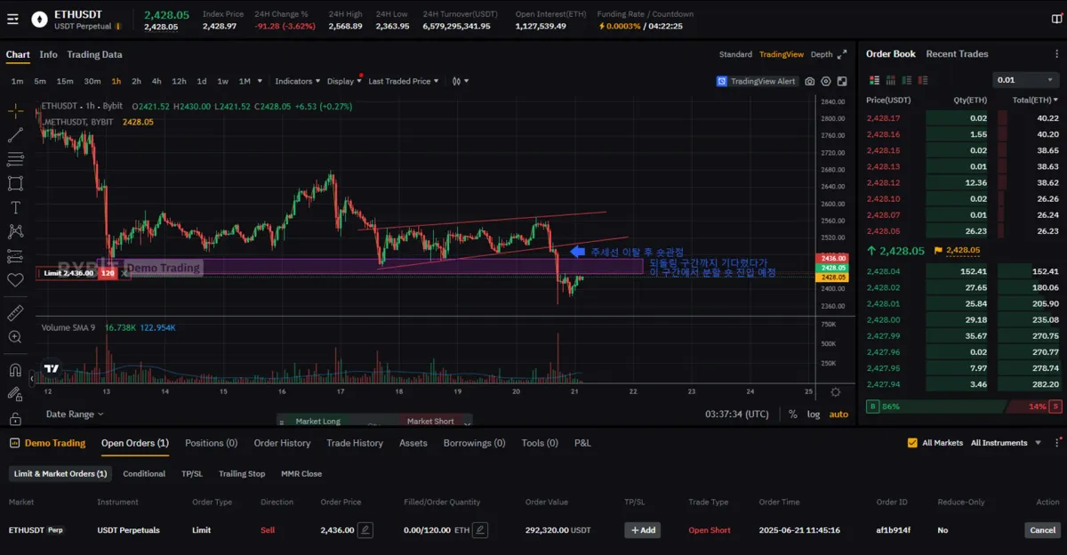1067x555 pixels.
Task: Open the Positions (0) tab
Action: point(211,443)
